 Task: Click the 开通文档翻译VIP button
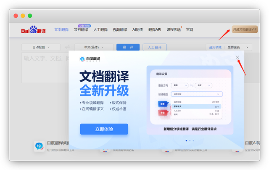245,29
